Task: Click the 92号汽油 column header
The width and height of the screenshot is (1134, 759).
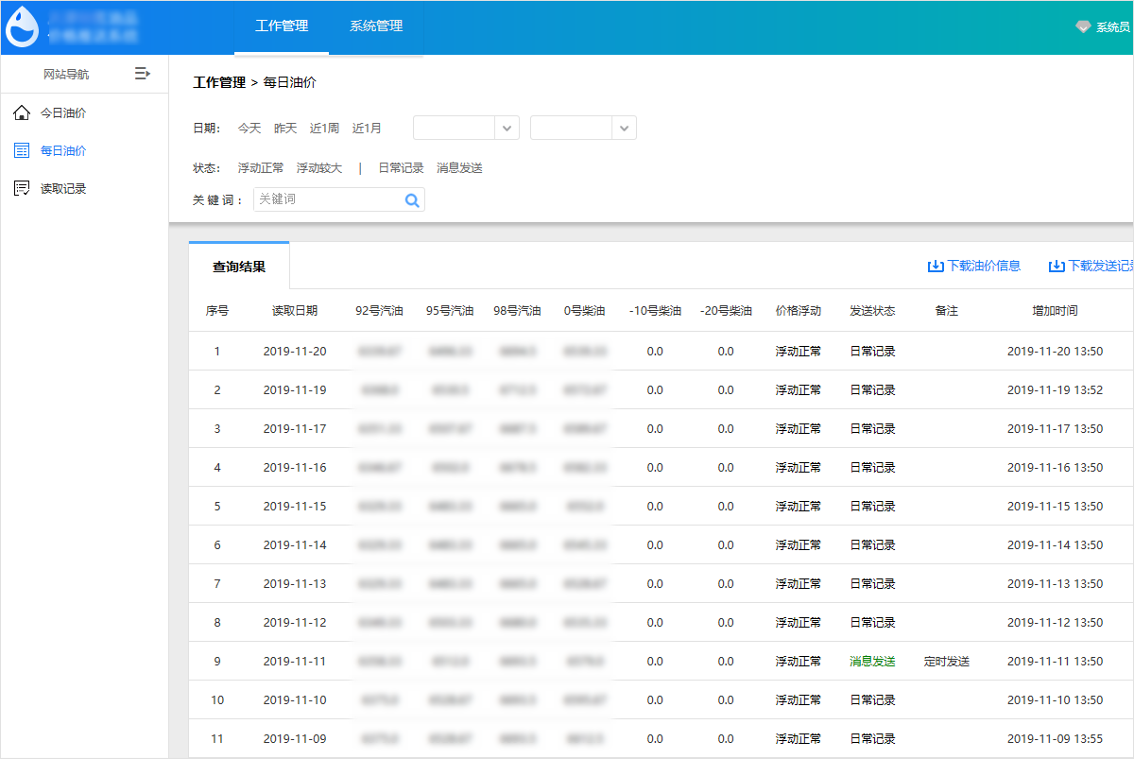Action: click(379, 311)
